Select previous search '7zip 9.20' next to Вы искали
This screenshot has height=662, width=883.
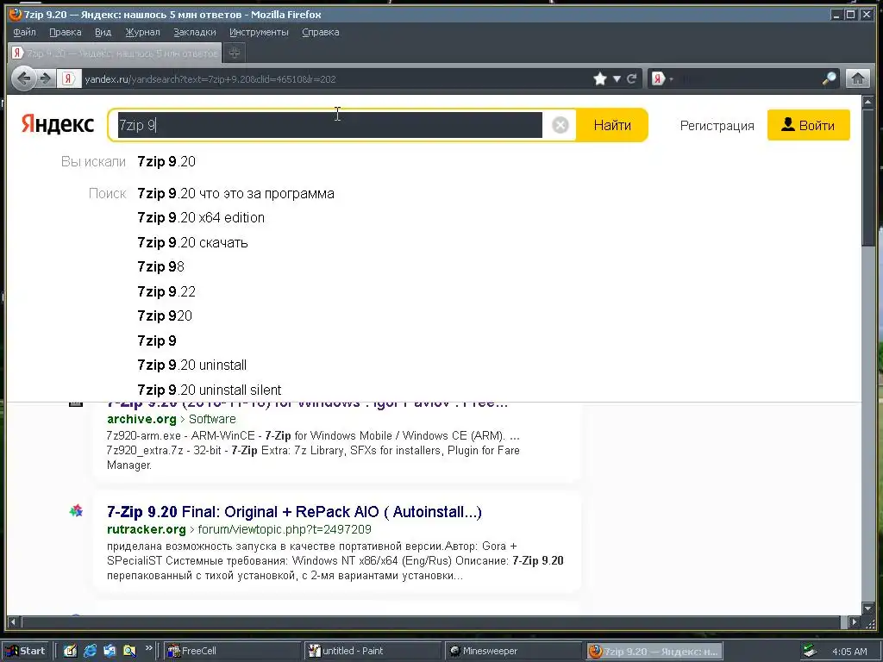166,161
